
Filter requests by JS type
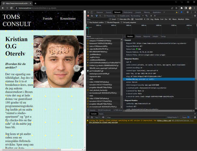point(144,19)
